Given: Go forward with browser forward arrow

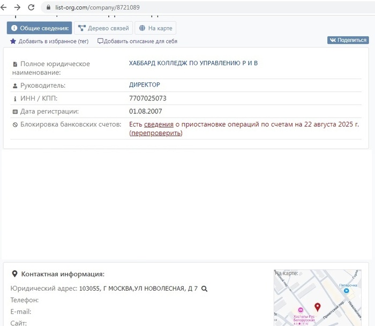Looking at the screenshot, I should pyautogui.click(x=17, y=7).
